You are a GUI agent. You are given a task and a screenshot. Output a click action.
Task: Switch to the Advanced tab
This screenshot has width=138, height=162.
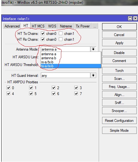12,26
